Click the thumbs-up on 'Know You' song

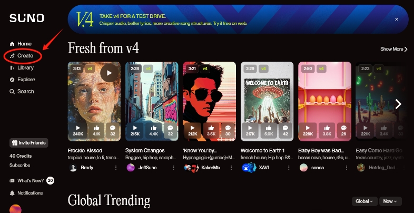[x=211, y=130]
